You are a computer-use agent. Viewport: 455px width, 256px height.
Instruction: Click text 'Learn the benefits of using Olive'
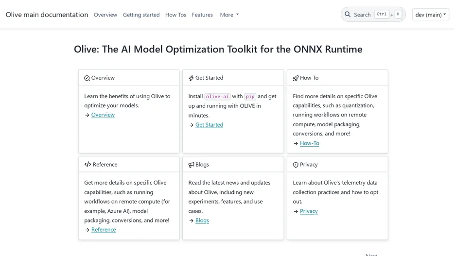124,96
